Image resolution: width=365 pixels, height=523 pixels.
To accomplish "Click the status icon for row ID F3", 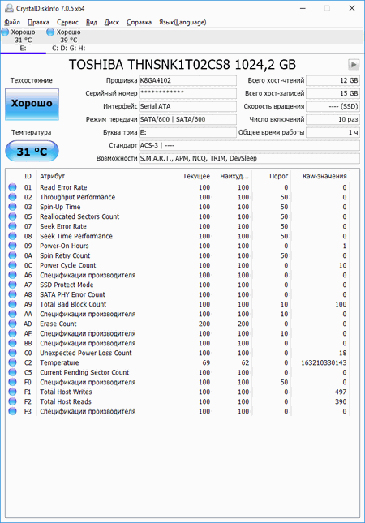I will [x=12, y=411].
